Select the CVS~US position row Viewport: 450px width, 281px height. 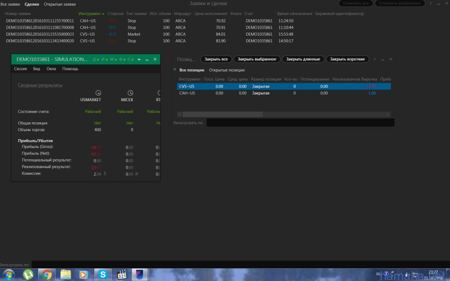pyautogui.click(x=284, y=86)
